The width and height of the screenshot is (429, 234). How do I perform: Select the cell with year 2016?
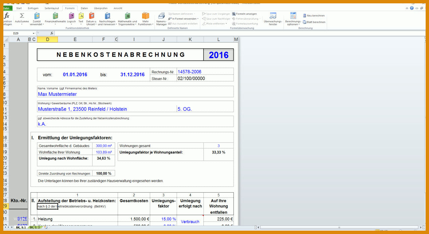pos(219,55)
